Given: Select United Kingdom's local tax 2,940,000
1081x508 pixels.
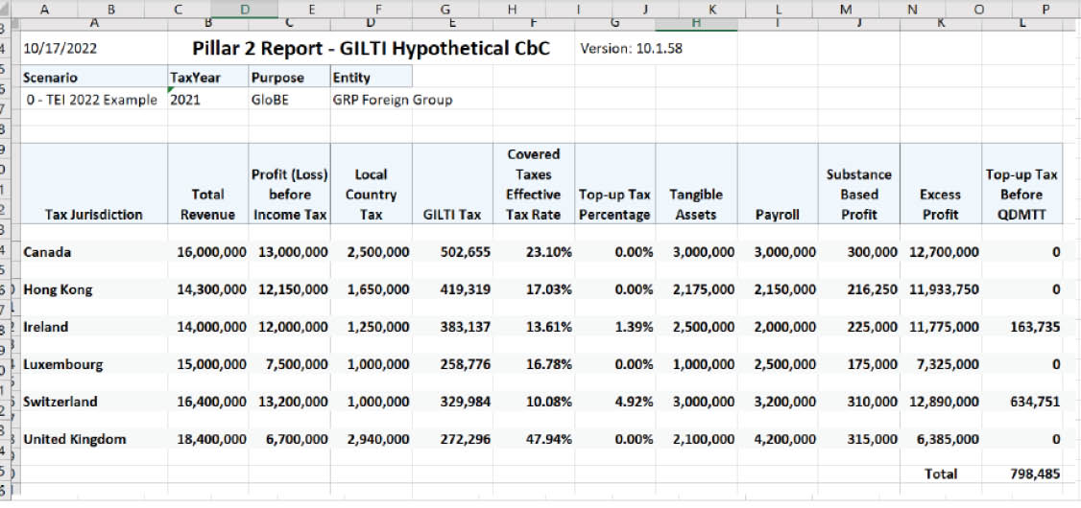Looking at the screenshot, I should [372, 438].
